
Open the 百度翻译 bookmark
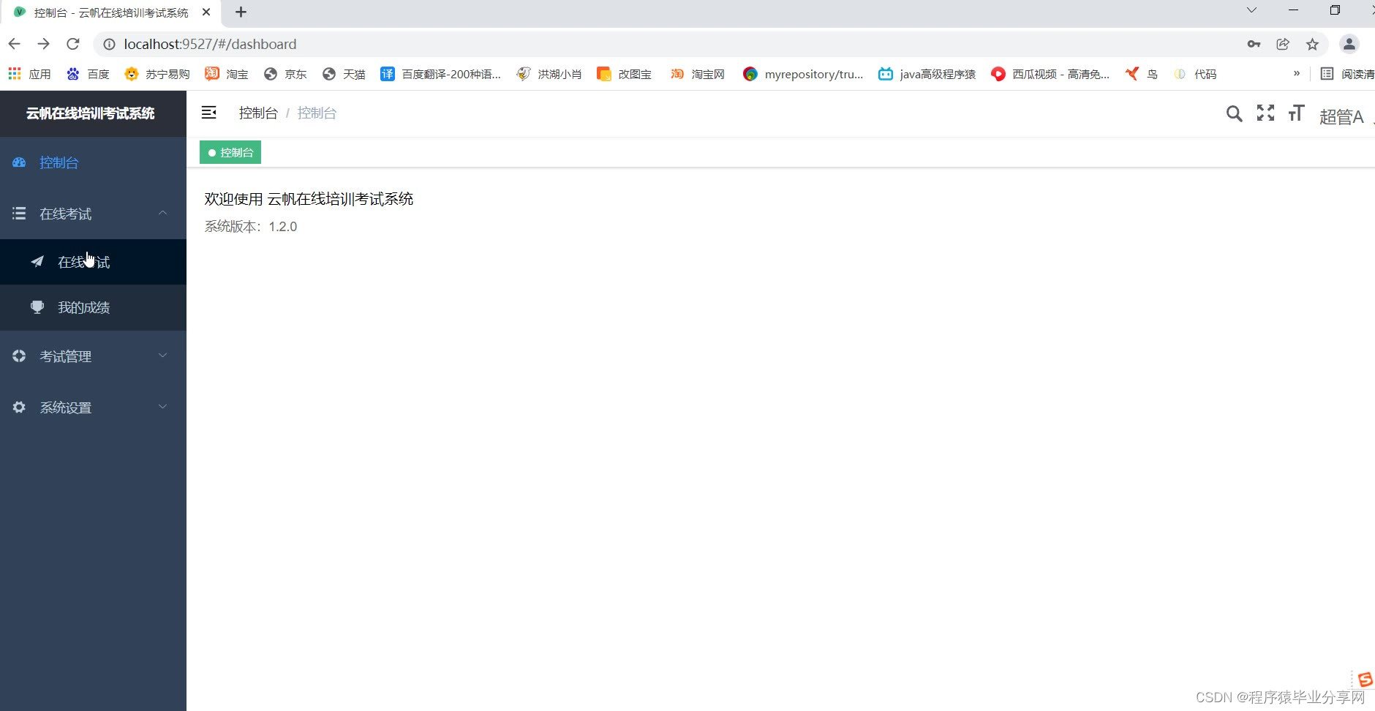(441, 74)
